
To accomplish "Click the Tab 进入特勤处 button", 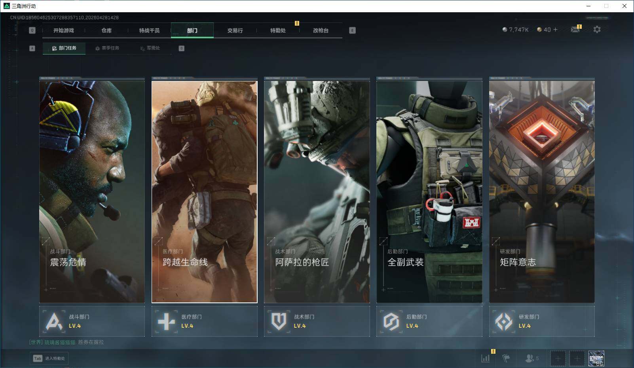I will [49, 359].
